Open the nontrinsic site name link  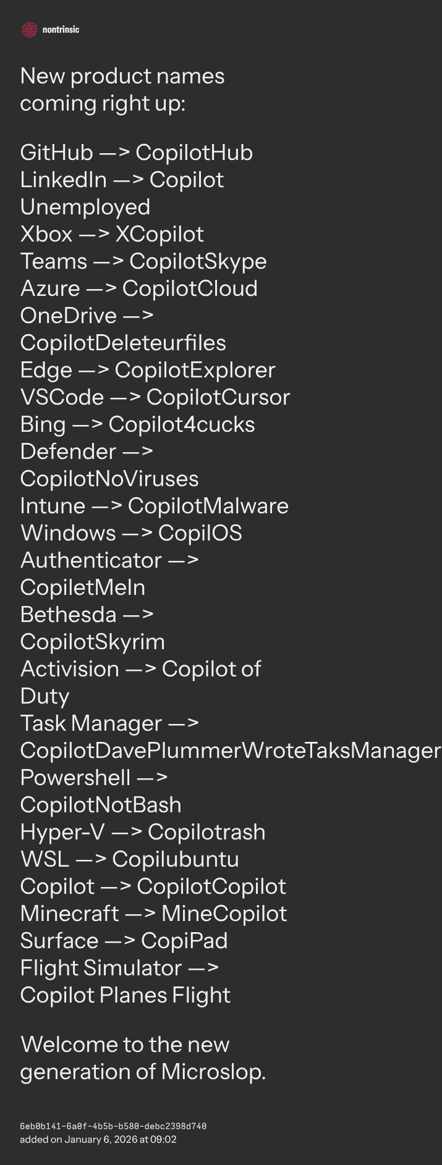pyautogui.click(x=61, y=30)
